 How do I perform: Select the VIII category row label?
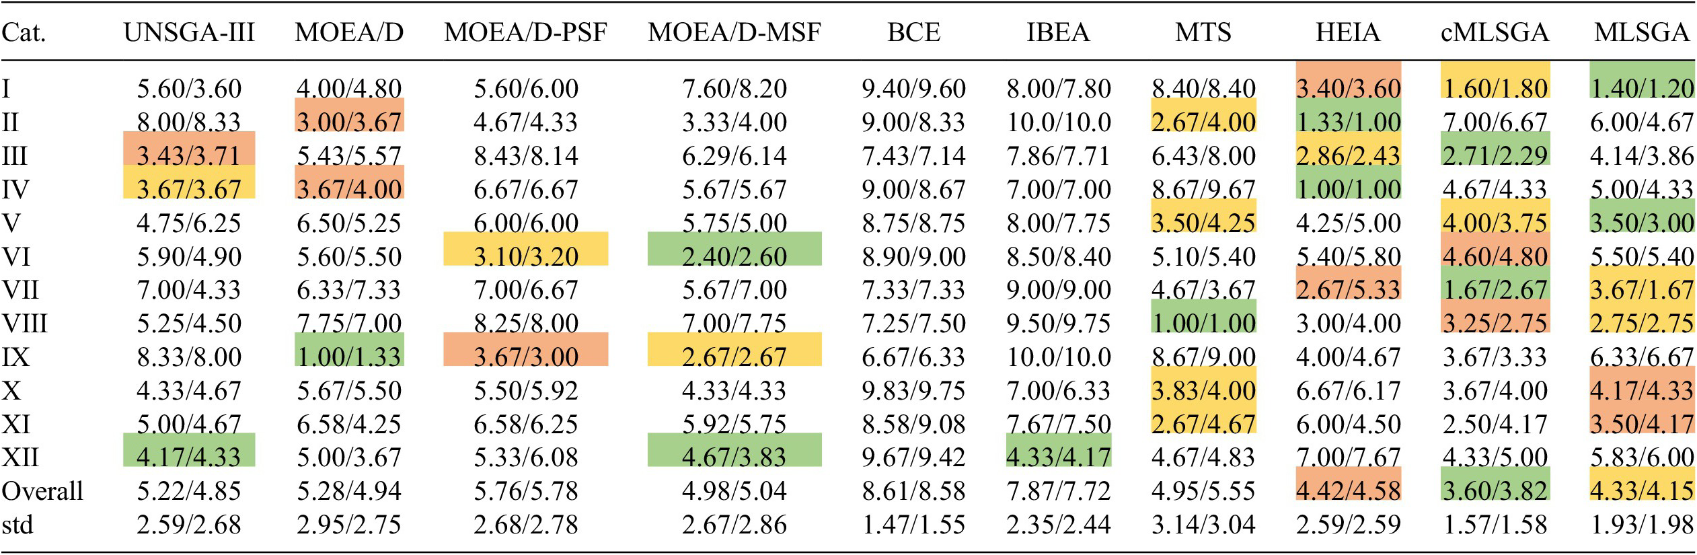tap(25, 324)
